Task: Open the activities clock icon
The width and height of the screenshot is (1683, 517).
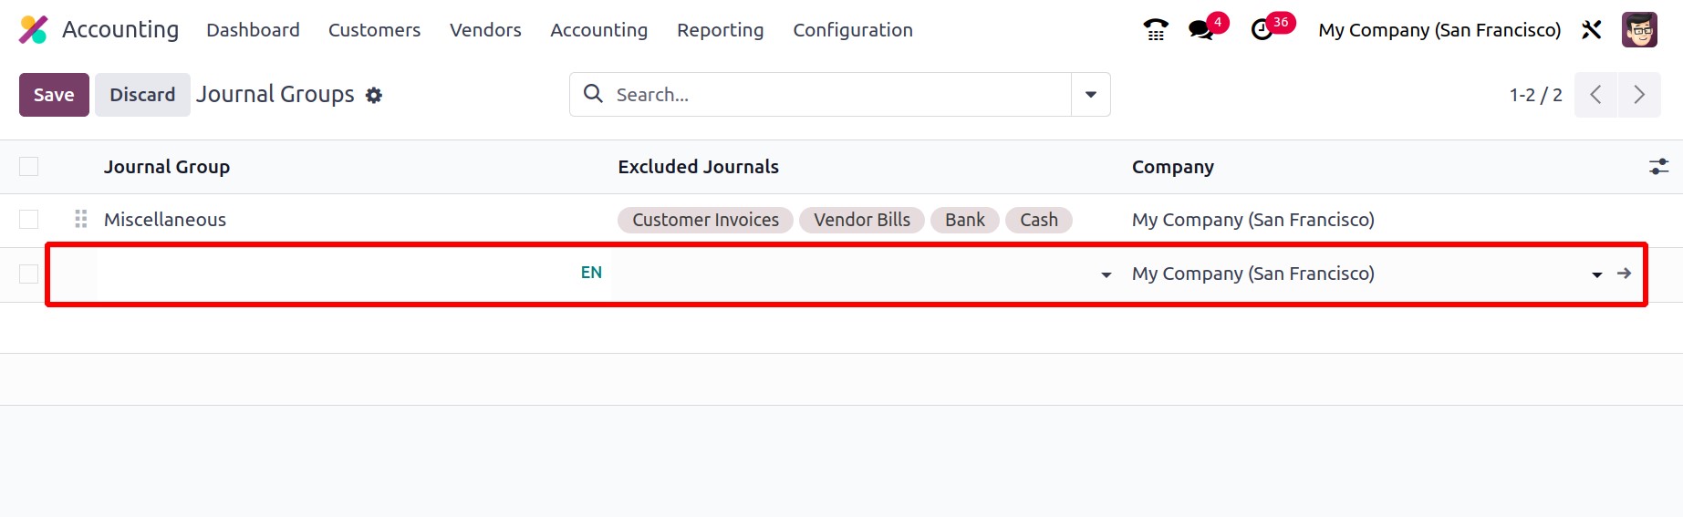Action: pyautogui.click(x=1262, y=30)
